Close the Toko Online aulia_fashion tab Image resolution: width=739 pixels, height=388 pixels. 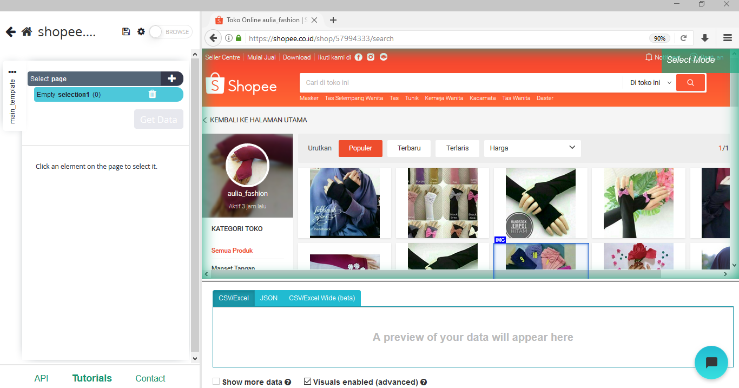[315, 20]
